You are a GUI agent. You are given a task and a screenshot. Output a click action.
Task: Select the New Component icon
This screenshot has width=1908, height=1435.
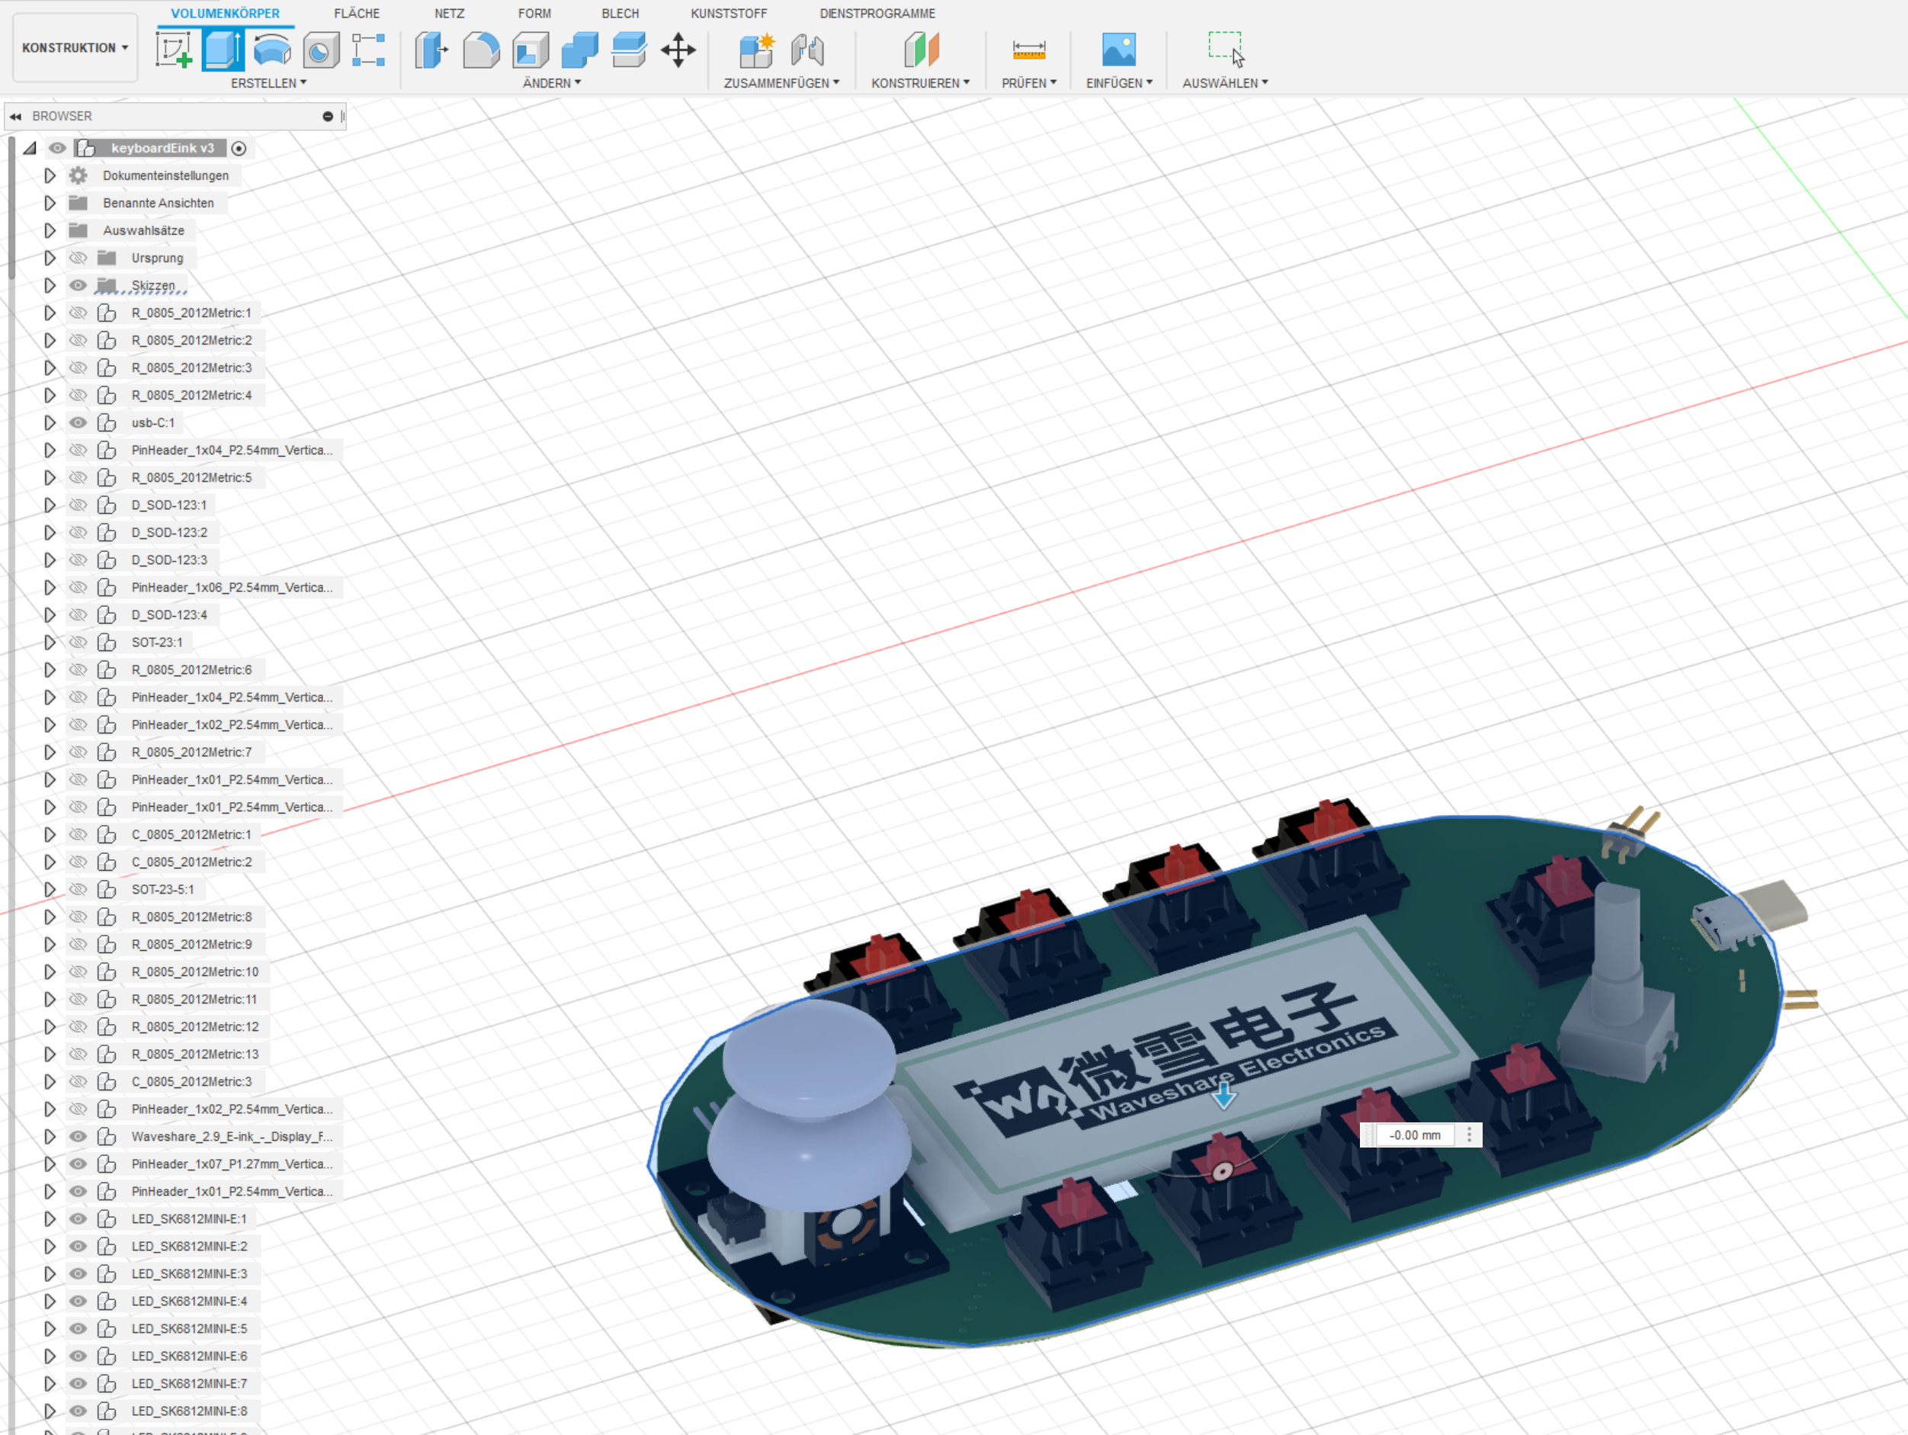(758, 50)
